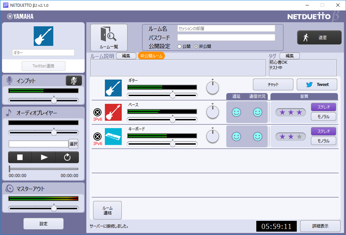Open the チャット window
346x235 pixels.
(x=273, y=85)
